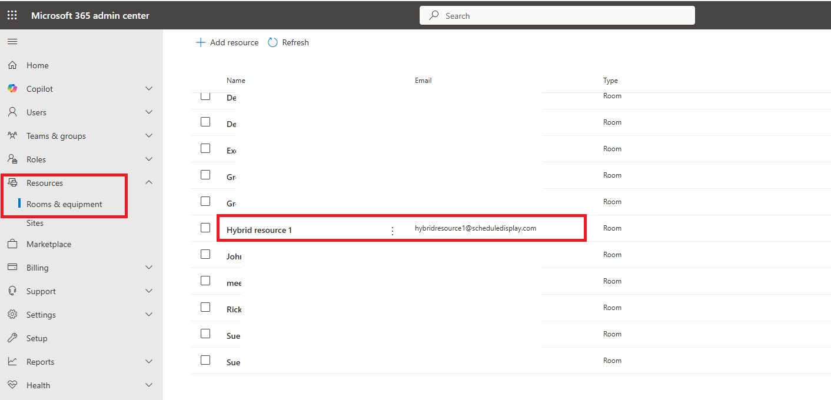
Task: Open Marketplace in the sidebar
Action: 49,244
